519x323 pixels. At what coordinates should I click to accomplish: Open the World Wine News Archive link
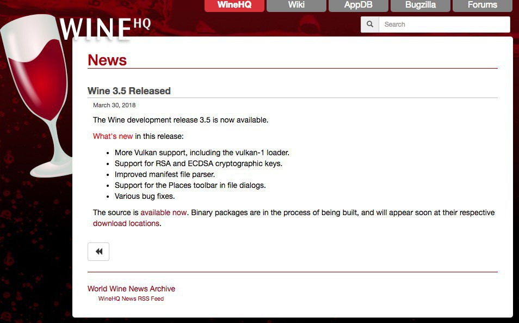coord(132,289)
